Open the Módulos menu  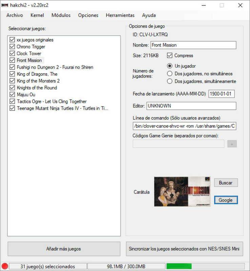click(x=61, y=15)
